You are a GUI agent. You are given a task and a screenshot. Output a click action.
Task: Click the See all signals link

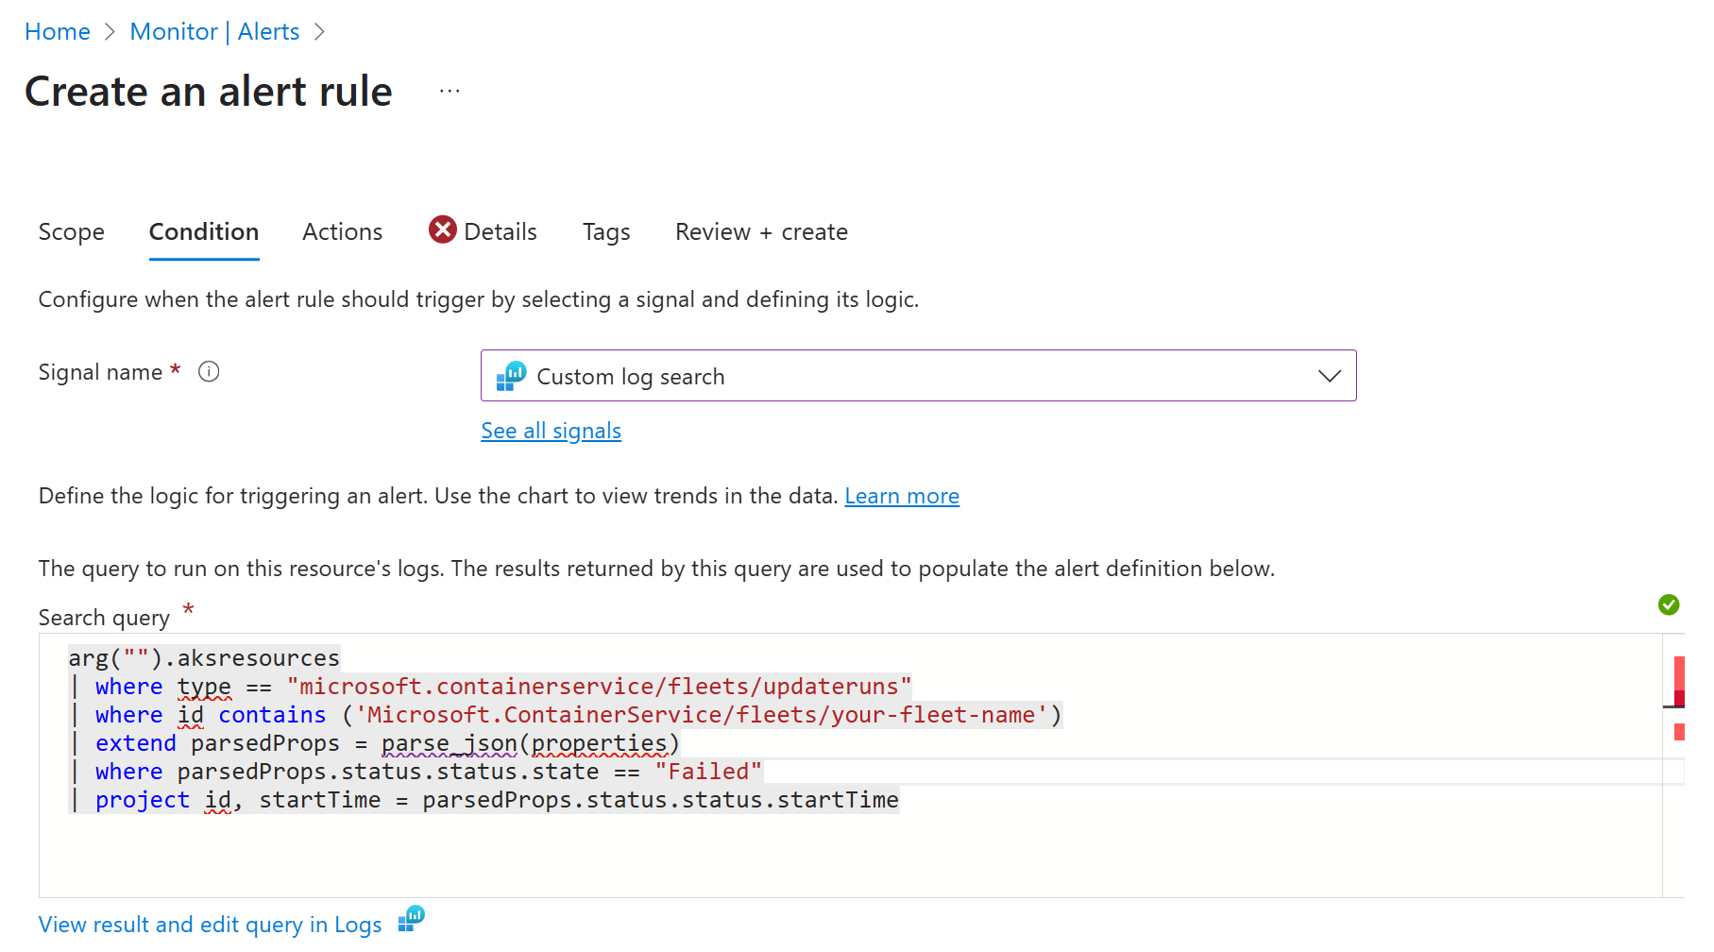551,432
